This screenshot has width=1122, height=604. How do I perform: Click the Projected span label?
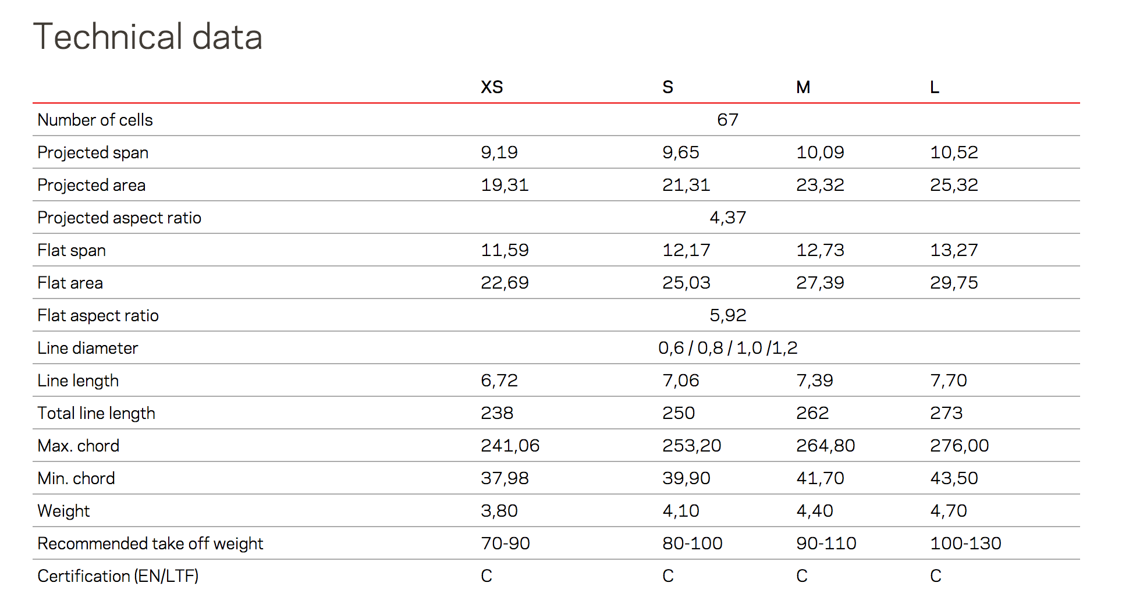tap(93, 152)
